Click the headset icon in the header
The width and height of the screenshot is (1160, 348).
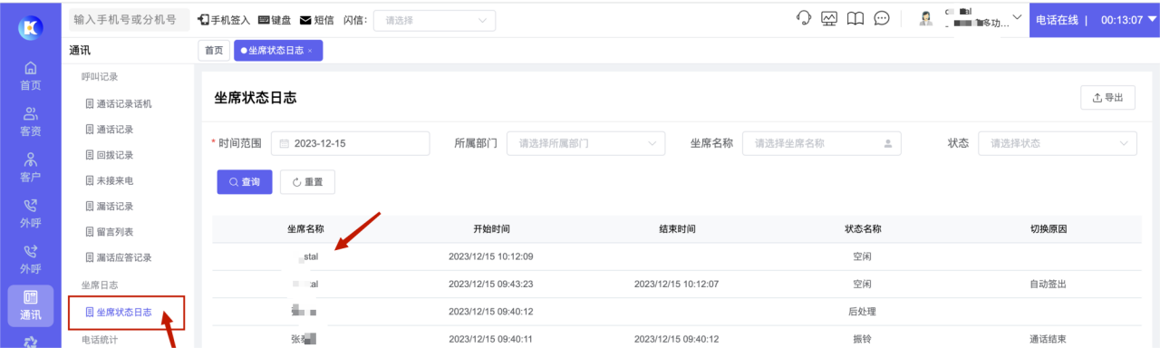803,19
